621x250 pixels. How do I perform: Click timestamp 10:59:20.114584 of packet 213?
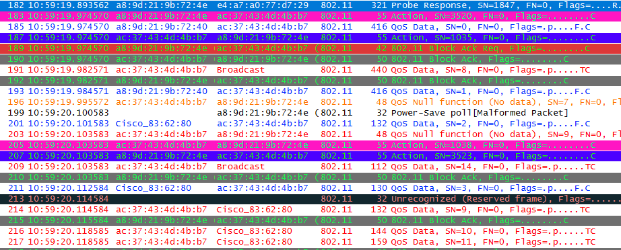68,199
